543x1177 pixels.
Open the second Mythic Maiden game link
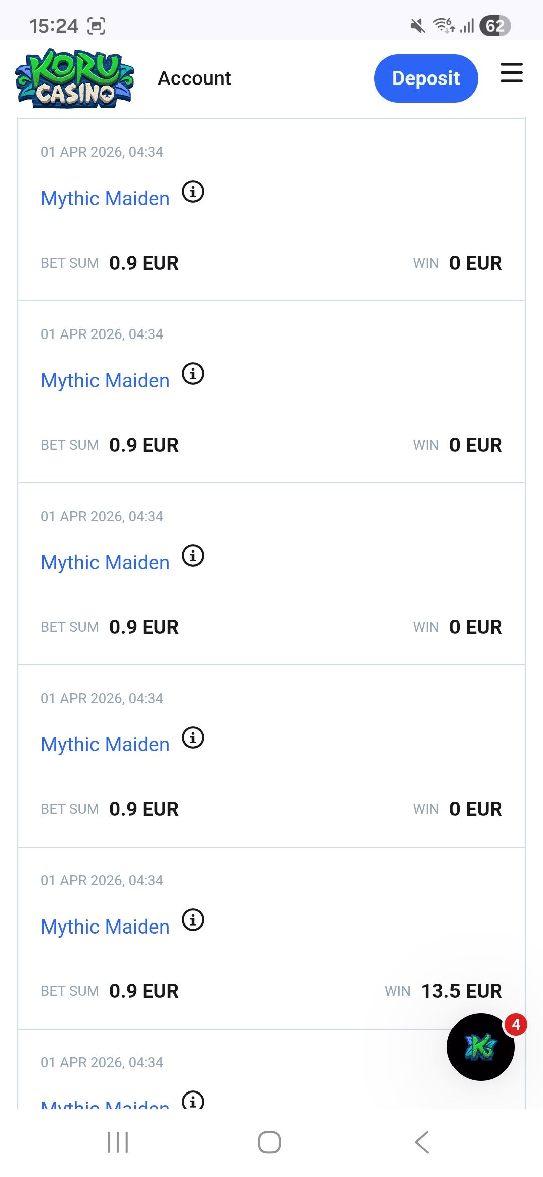[105, 381]
